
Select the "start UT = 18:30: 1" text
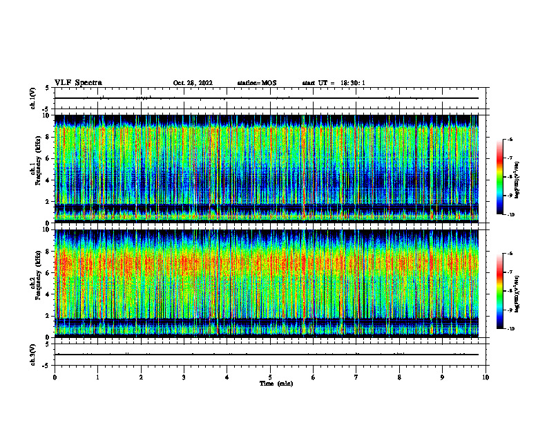(334, 83)
